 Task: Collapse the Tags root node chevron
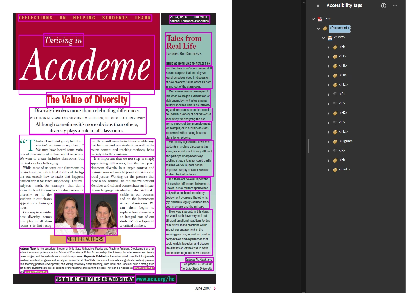click(313, 19)
